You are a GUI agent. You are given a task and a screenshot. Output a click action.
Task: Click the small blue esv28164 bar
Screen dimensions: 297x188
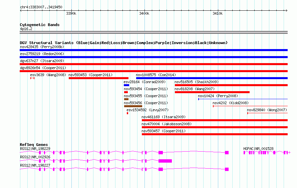click(126, 85)
